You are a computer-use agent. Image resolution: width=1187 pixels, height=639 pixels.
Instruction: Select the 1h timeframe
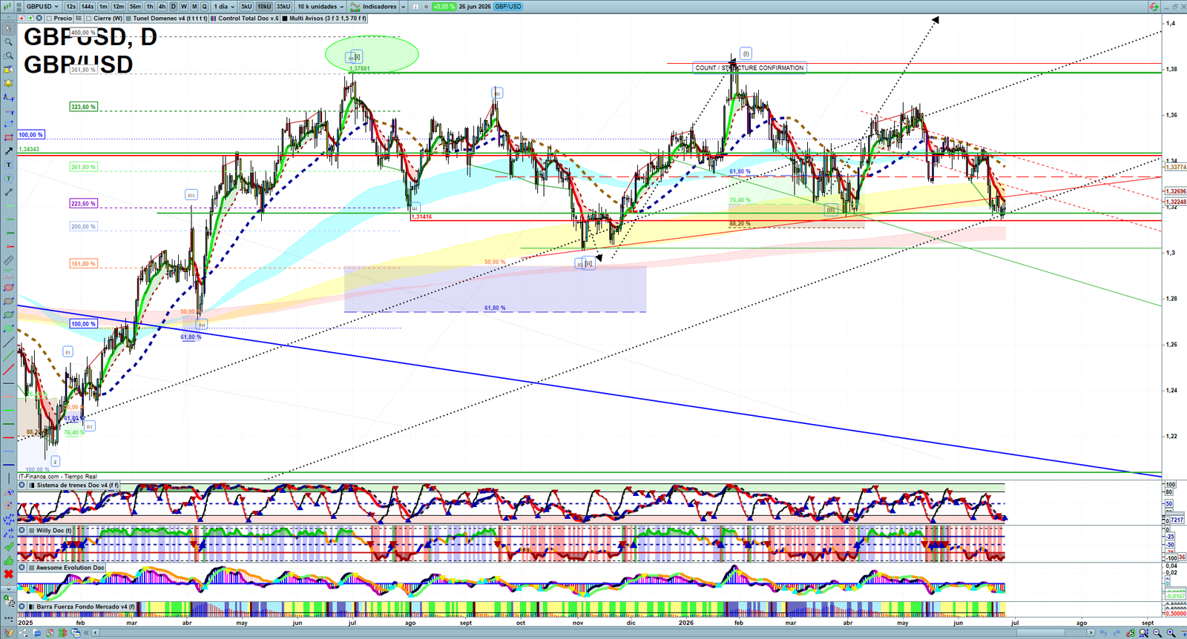click(x=150, y=7)
